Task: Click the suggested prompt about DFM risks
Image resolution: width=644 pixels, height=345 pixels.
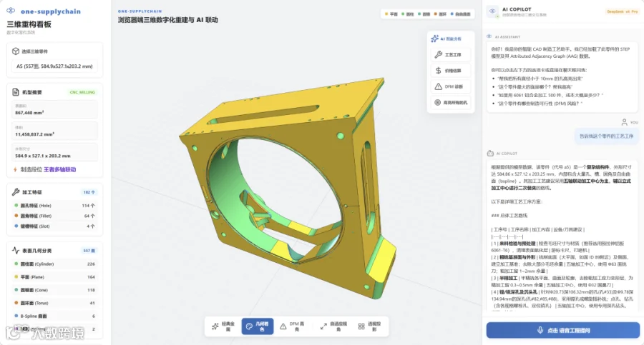Action: 540,104
